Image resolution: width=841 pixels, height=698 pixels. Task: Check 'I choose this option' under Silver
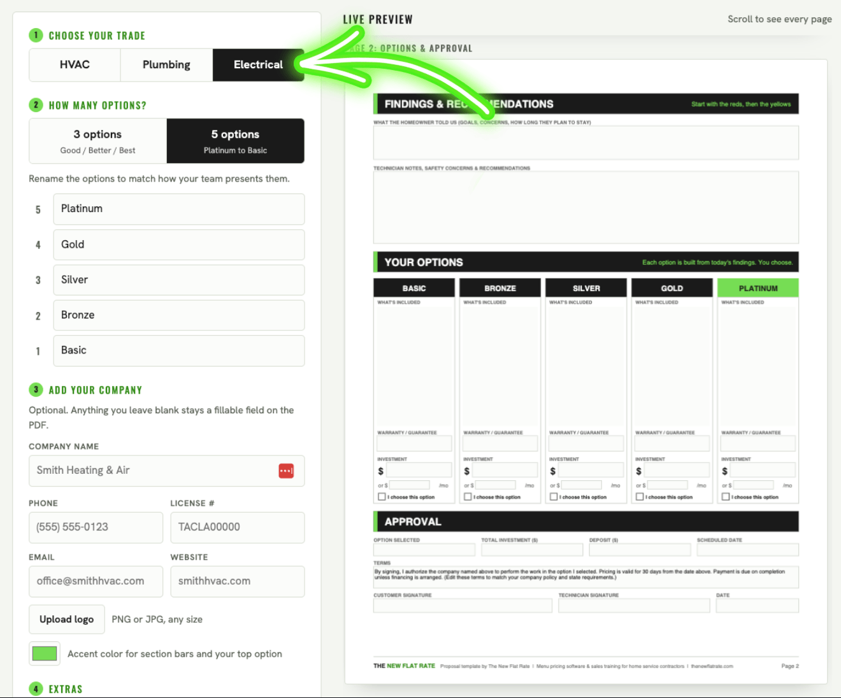[554, 497]
